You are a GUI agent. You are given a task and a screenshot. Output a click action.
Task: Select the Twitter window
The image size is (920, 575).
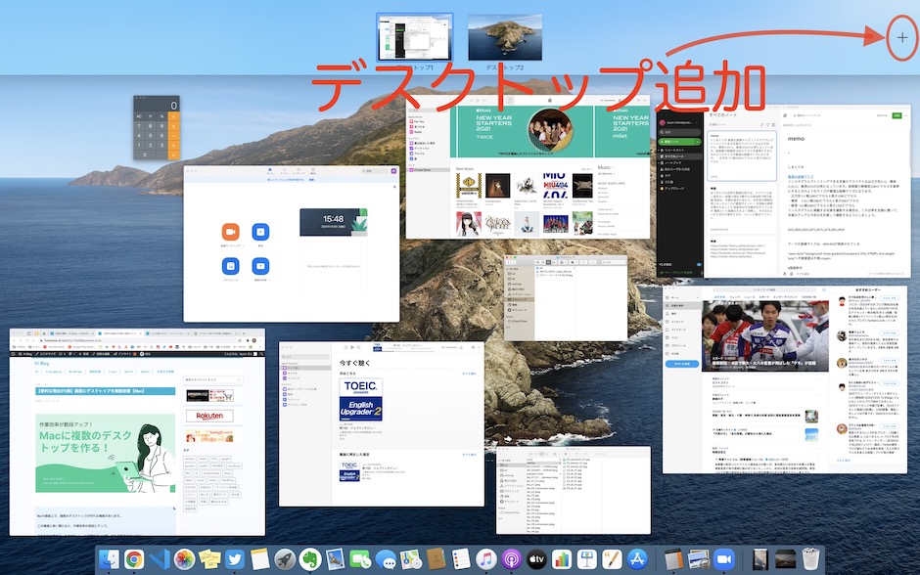point(786,379)
